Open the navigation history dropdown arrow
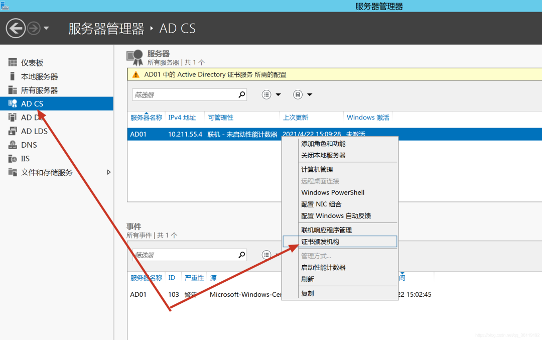Image resolution: width=542 pixels, height=340 pixels. pos(46,28)
